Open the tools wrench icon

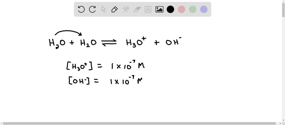[126, 9]
